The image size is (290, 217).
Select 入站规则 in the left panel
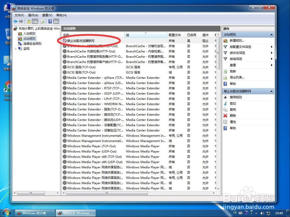(x=29, y=33)
